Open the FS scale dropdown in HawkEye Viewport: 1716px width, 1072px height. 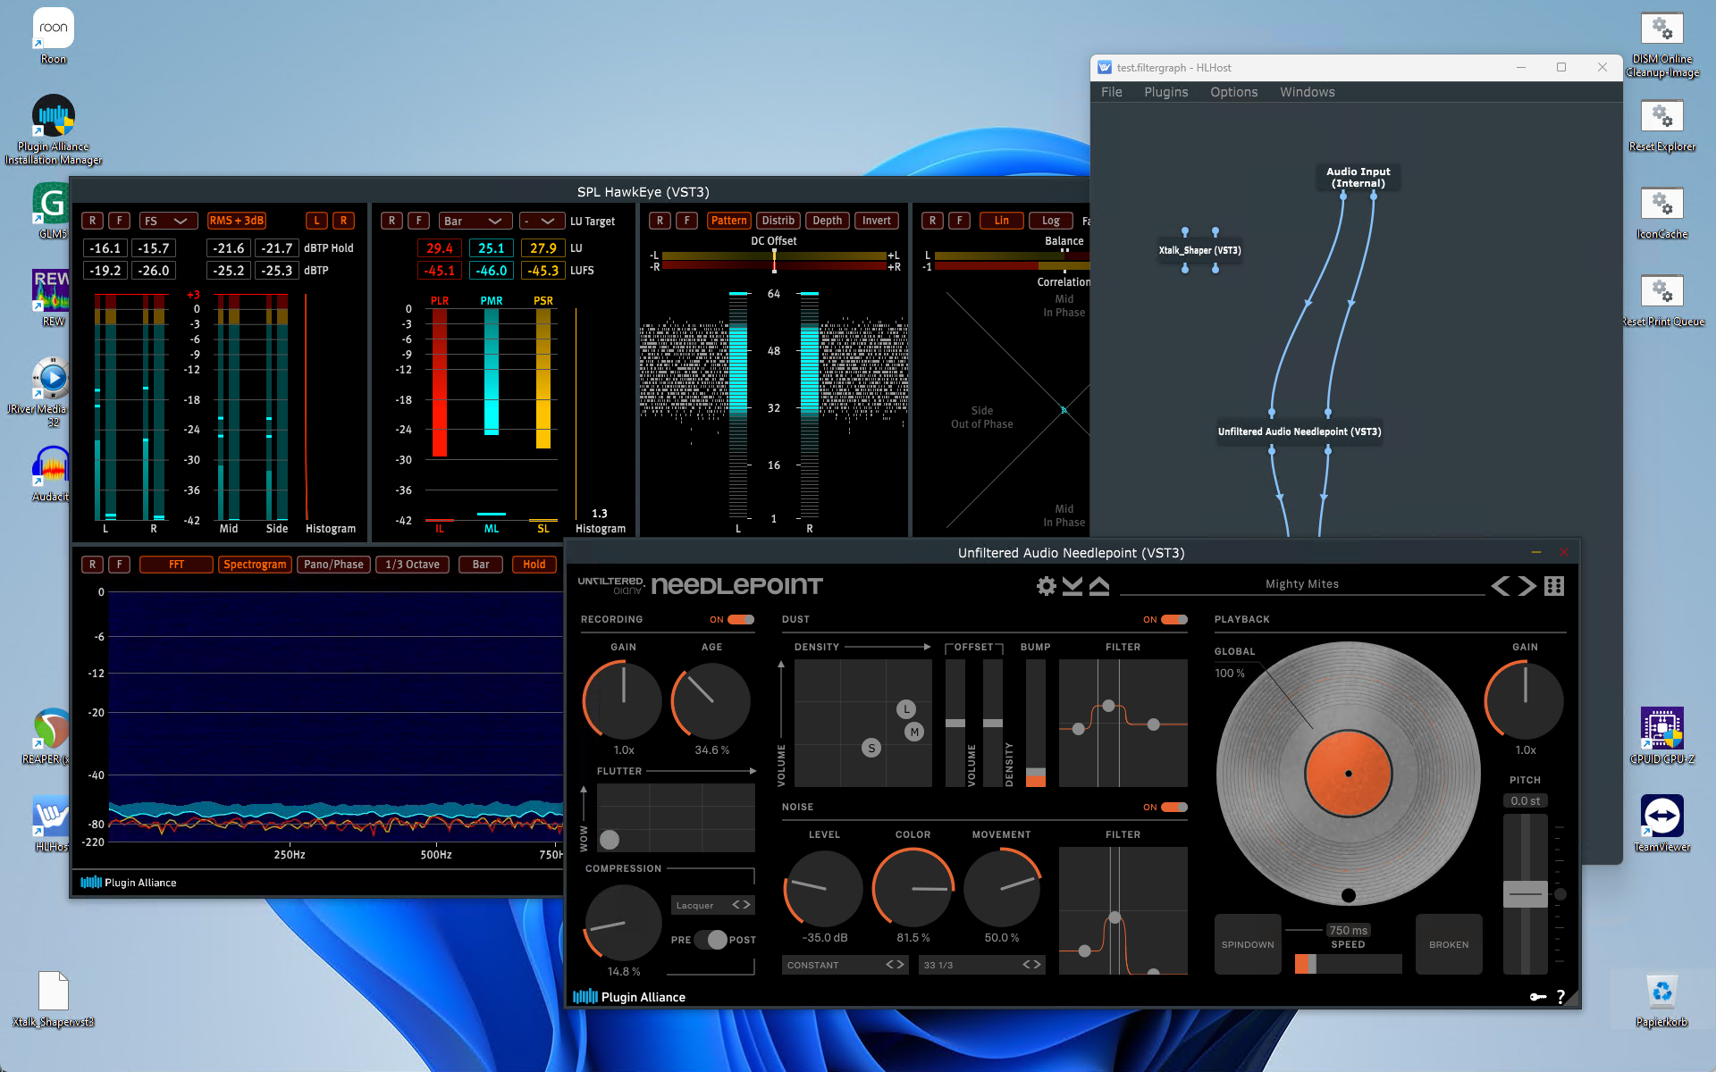click(x=167, y=221)
